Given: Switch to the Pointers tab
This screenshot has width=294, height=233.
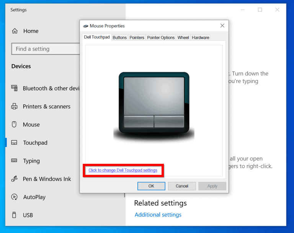Looking at the screenshot, I should [137, 37].
